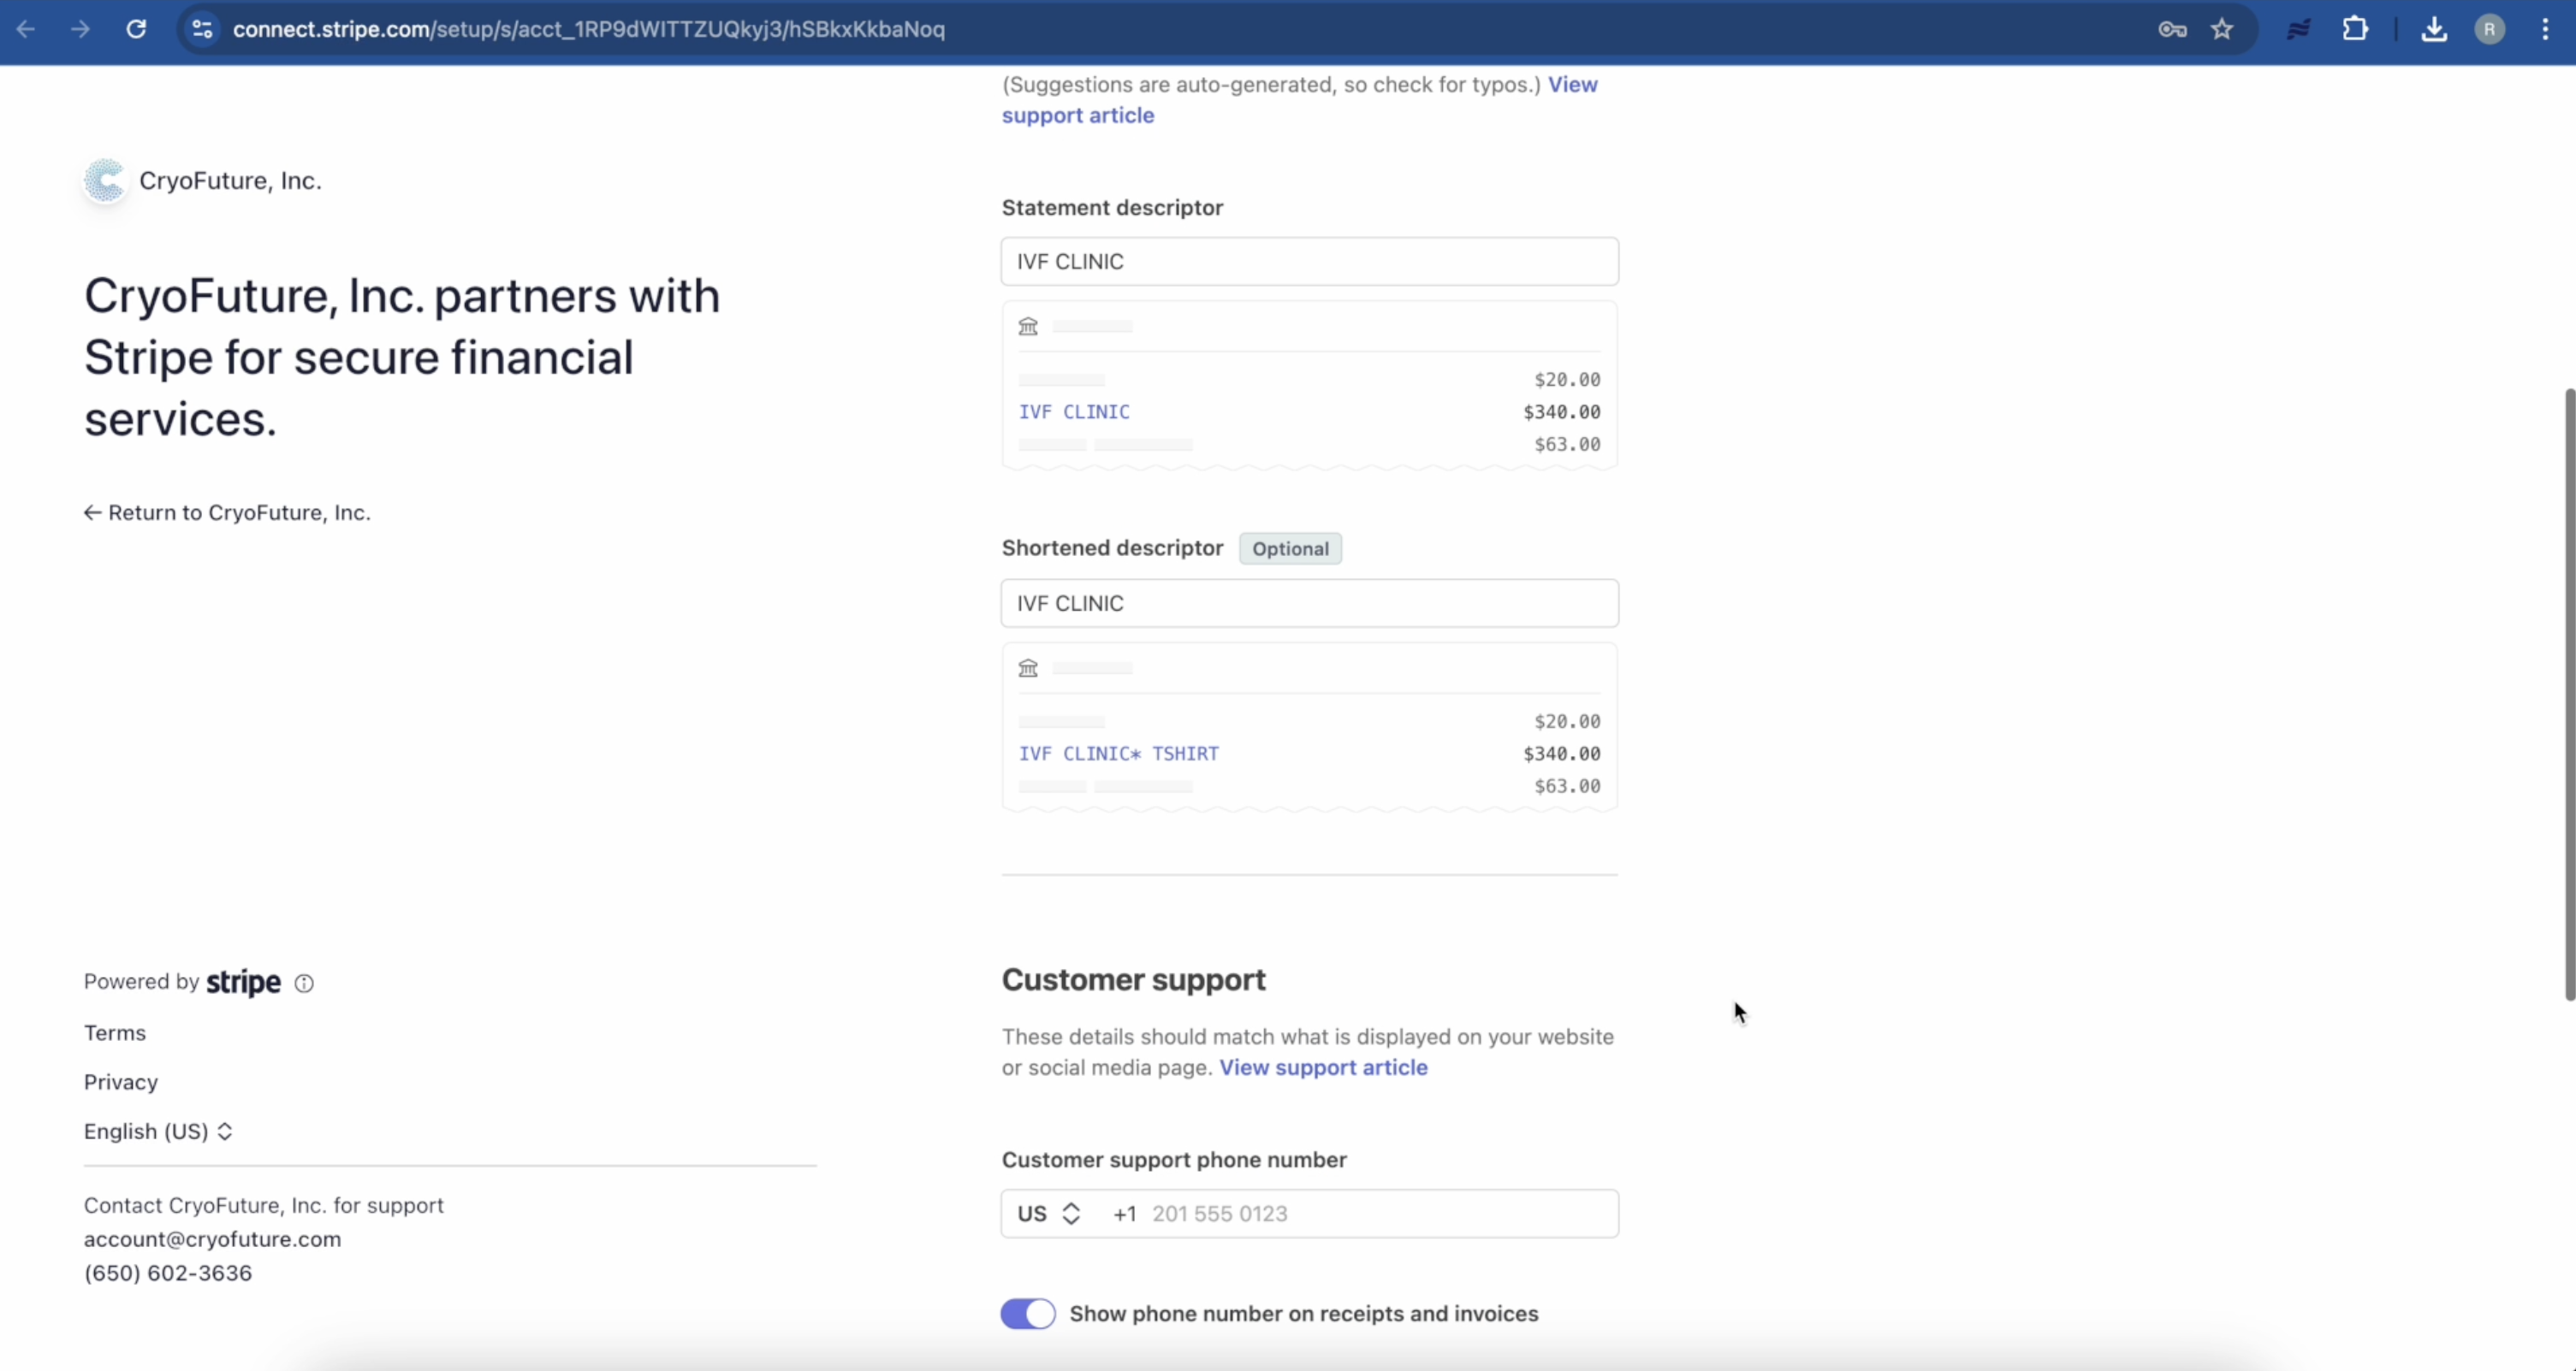
Task: Click Return to CryoFuture, Inc. link
Action: pyautogui.click(x=228, y=512)
